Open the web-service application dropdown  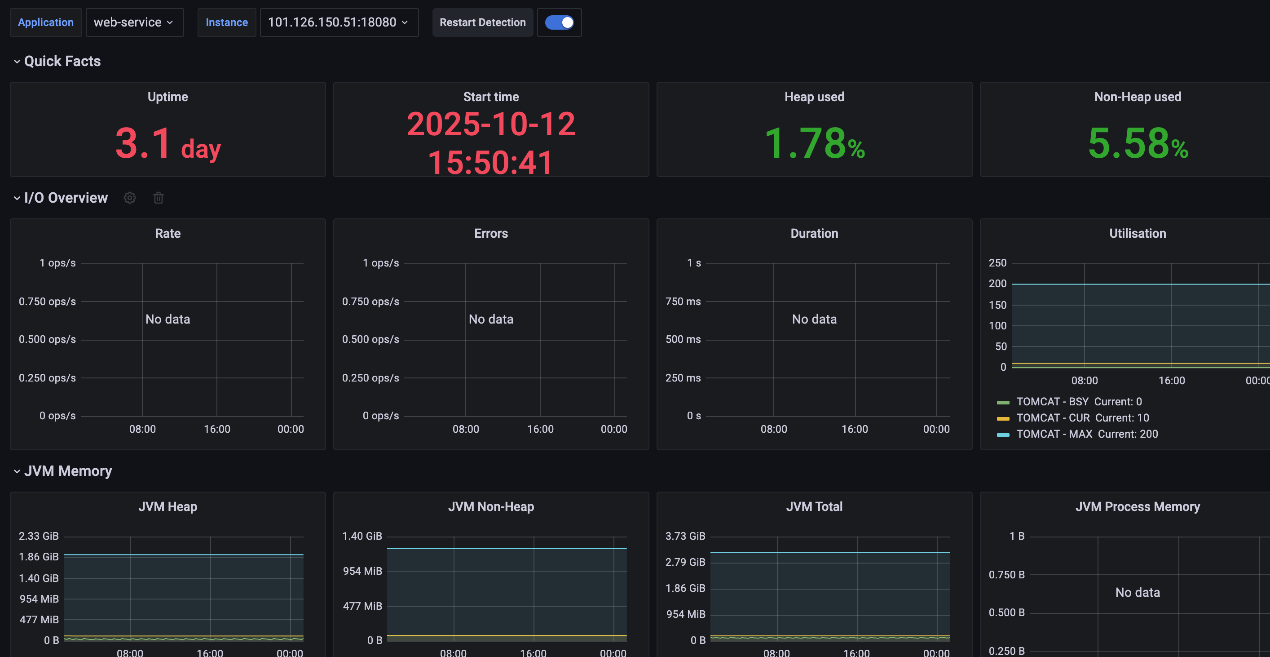(134, 22)
